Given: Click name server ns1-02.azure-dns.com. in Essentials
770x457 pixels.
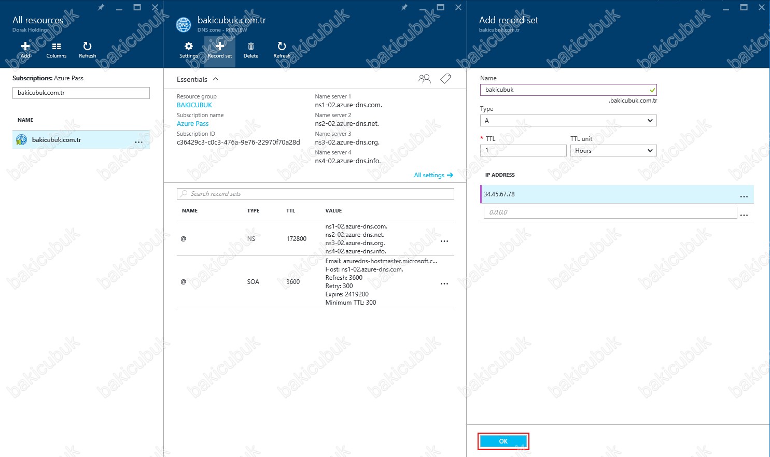Looking at the screenshot, I should click(x=348, y=105).
